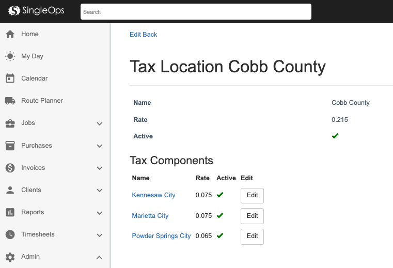This screenshot has height=268, width=393.
Task: Click Kennesaw City active checkmark
Action: (x=220, y=195)
